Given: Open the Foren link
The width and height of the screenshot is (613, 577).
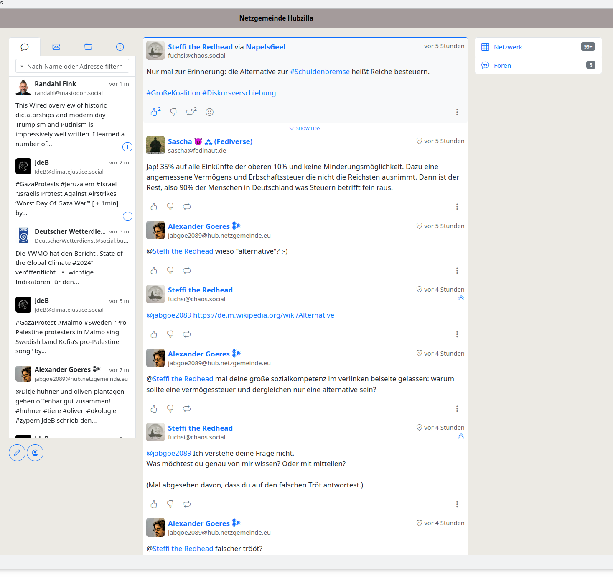Looking at the screenshot, I should point(502,66).
